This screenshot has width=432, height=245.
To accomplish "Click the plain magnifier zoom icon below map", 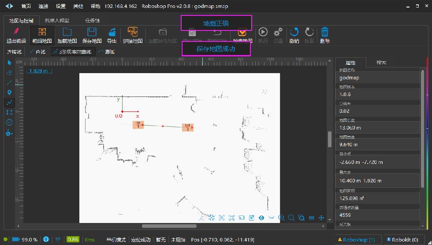I will click(x=291, y=218).
